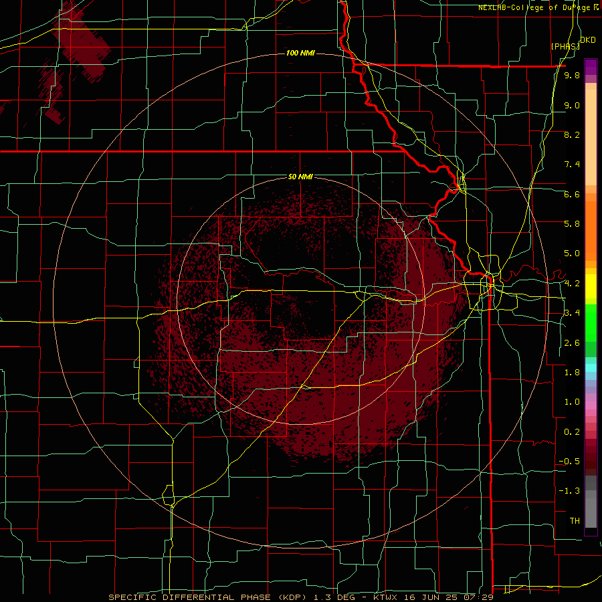This screenshot has height=602, width=602.
Task: Click the 50 NMI range ring label
Action: pyautogui.click(x=300, y=177)
